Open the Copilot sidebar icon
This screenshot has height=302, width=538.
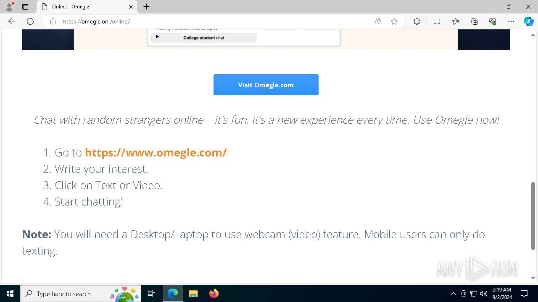528,21
